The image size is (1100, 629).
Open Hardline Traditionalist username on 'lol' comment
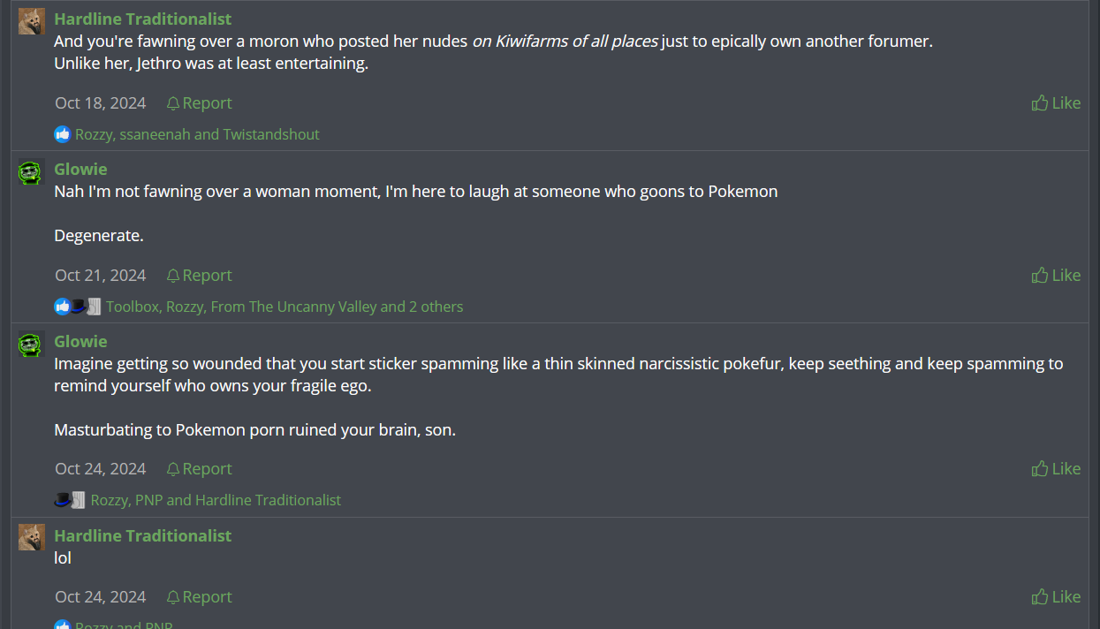tap(142, 535)
